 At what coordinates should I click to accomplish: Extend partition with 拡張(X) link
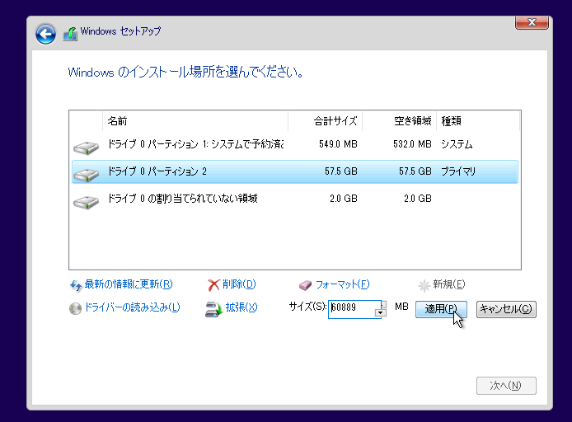[241, 307]
